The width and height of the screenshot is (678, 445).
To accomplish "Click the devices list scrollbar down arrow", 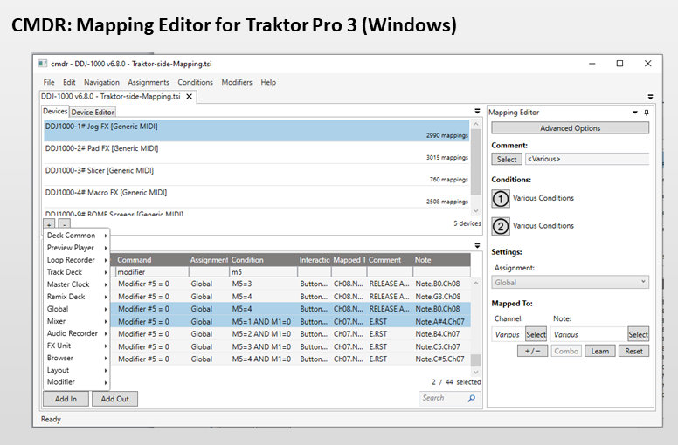I will [475, 210].
